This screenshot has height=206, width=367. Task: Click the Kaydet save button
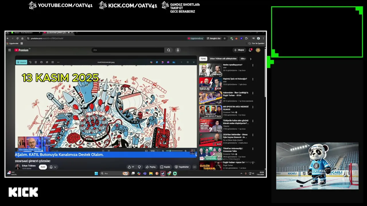(165, 167)
